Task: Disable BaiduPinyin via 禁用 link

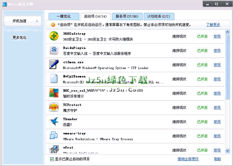Action: click(x=217, y=51)
